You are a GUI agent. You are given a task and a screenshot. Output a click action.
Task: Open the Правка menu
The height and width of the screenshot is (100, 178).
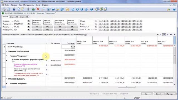14,5
